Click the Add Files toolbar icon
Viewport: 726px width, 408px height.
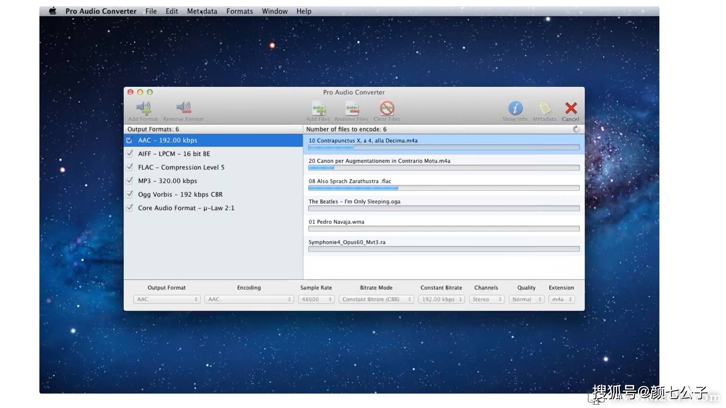pos(318,108)
